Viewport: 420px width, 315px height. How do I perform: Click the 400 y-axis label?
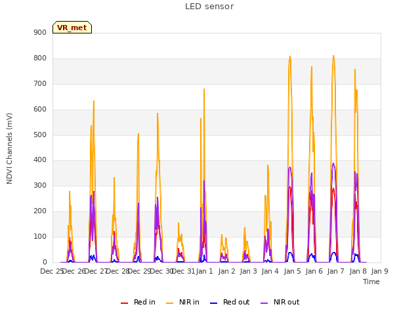point(40,160)
